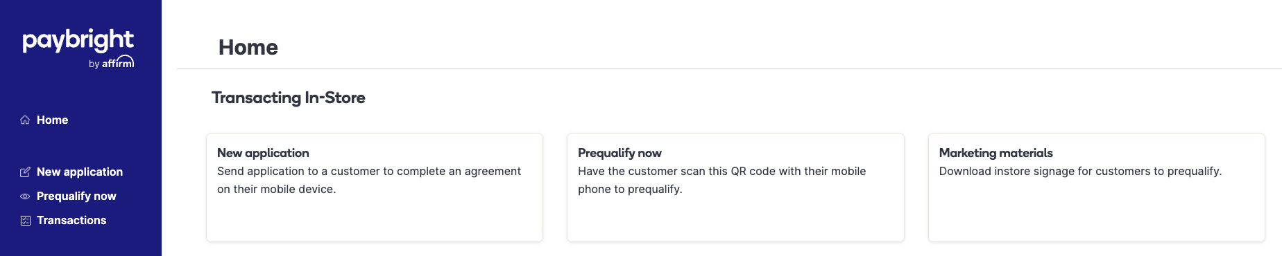Click the "by affirm" logo text
The width and height of the screenshot is (1282, 256).
[112, 63]
